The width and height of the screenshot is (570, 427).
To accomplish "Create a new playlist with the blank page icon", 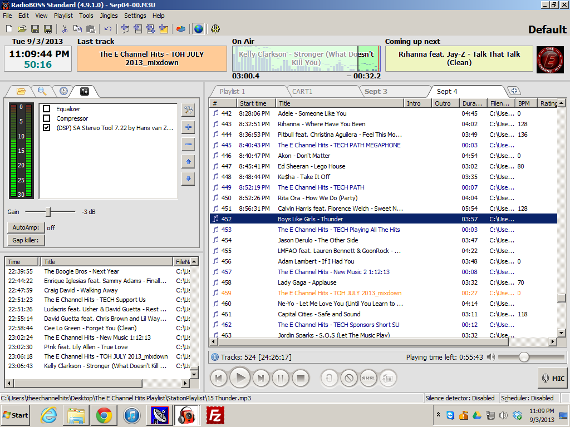I will pos(9,29).
